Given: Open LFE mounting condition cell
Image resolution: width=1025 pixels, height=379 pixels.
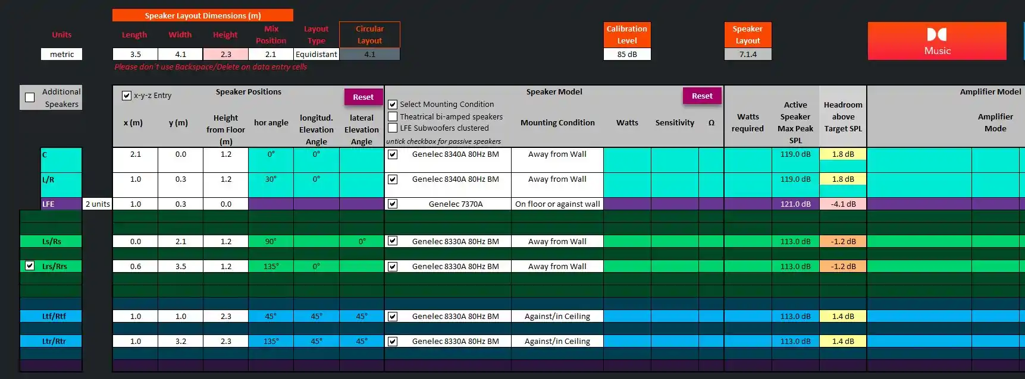Looking at the screenshot, I should click(557, 204).
